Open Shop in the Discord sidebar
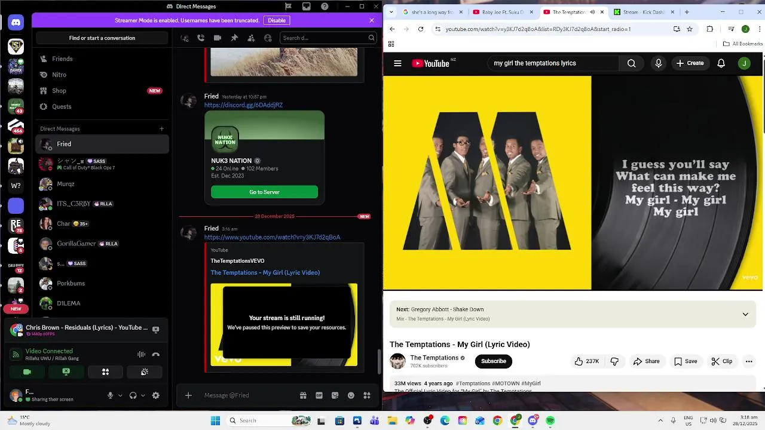 point(102,91)
